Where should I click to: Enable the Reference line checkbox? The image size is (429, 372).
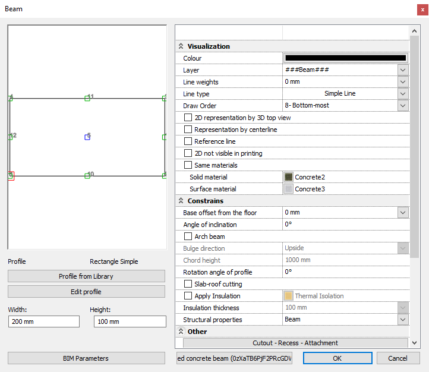[188, 141]
